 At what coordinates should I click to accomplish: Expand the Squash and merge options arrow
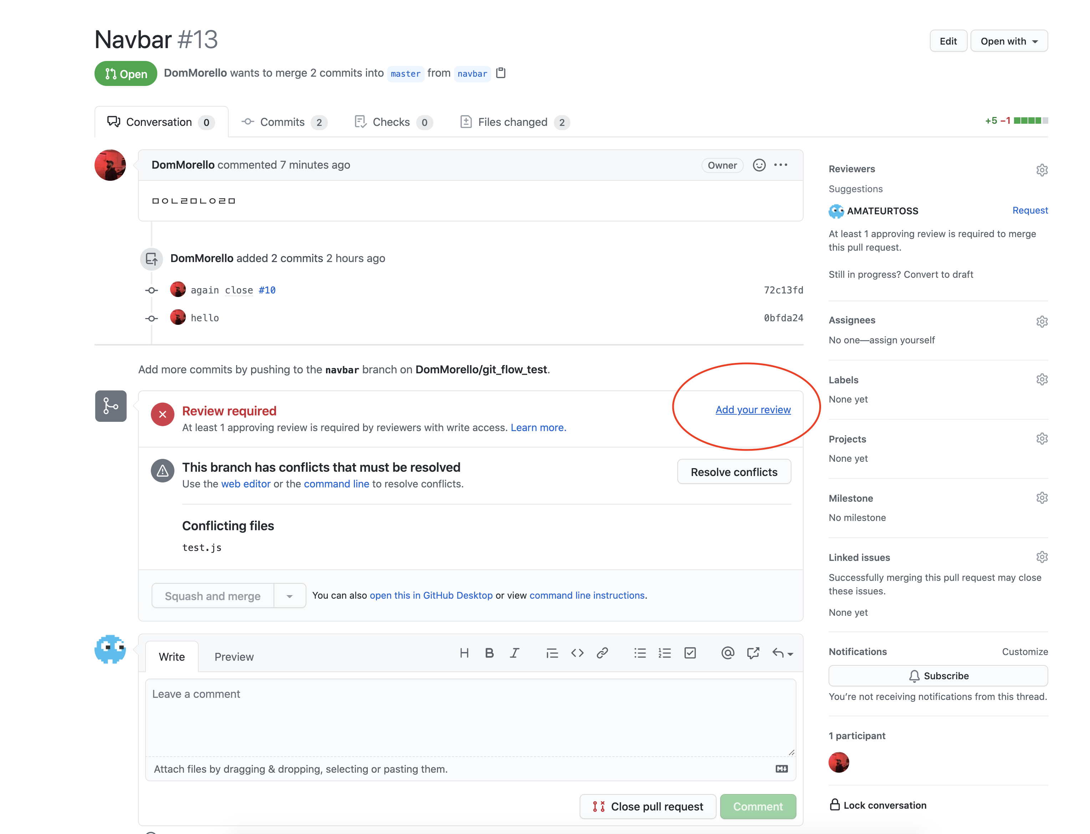290,596
